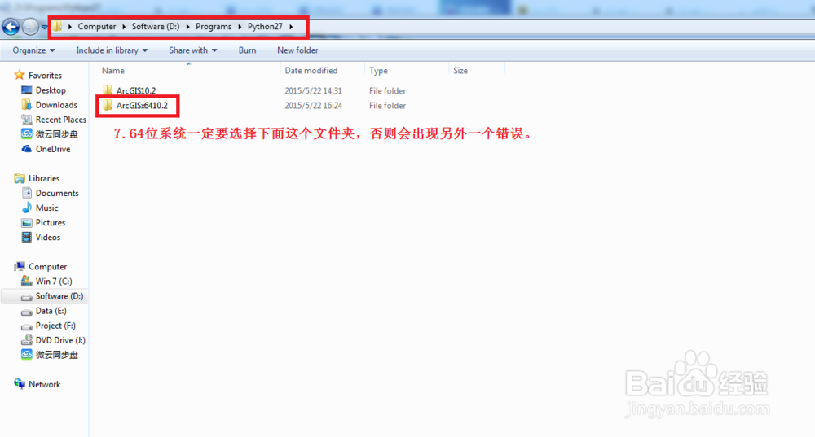Open the recent locations dropdown arrow
The width and height of the screenshot is (815, 437).
coord(44,27)
